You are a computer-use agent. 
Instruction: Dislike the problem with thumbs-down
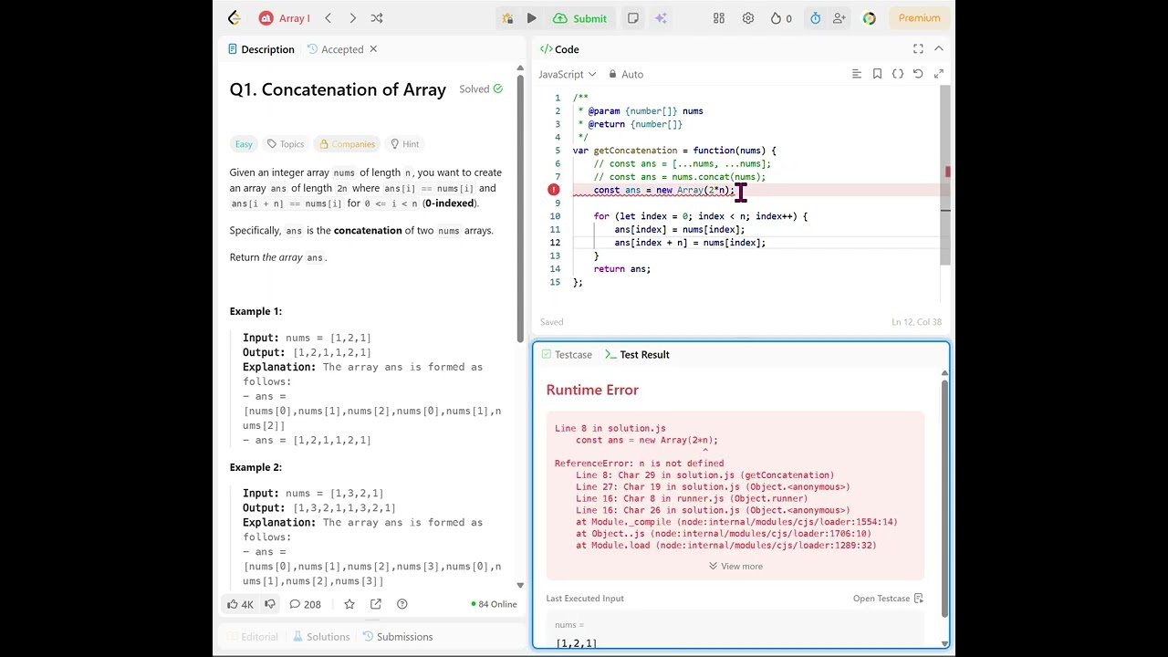click(270, 604)
